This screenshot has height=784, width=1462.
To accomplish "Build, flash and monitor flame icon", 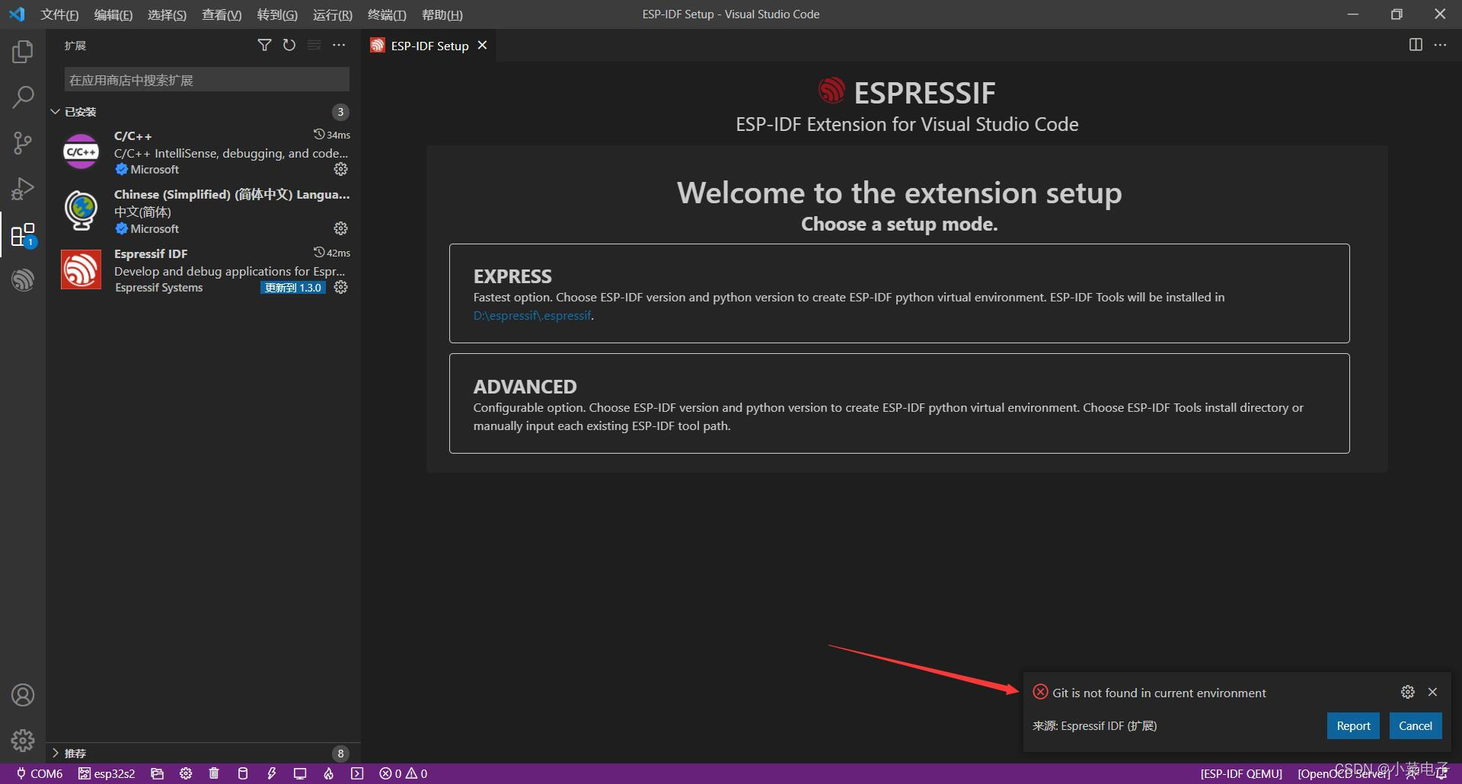I will pos(328,773).
